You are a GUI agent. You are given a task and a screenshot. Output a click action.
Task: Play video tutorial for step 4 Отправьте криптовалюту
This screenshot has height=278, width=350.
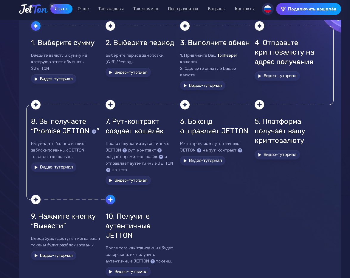(x=277, y=76)
